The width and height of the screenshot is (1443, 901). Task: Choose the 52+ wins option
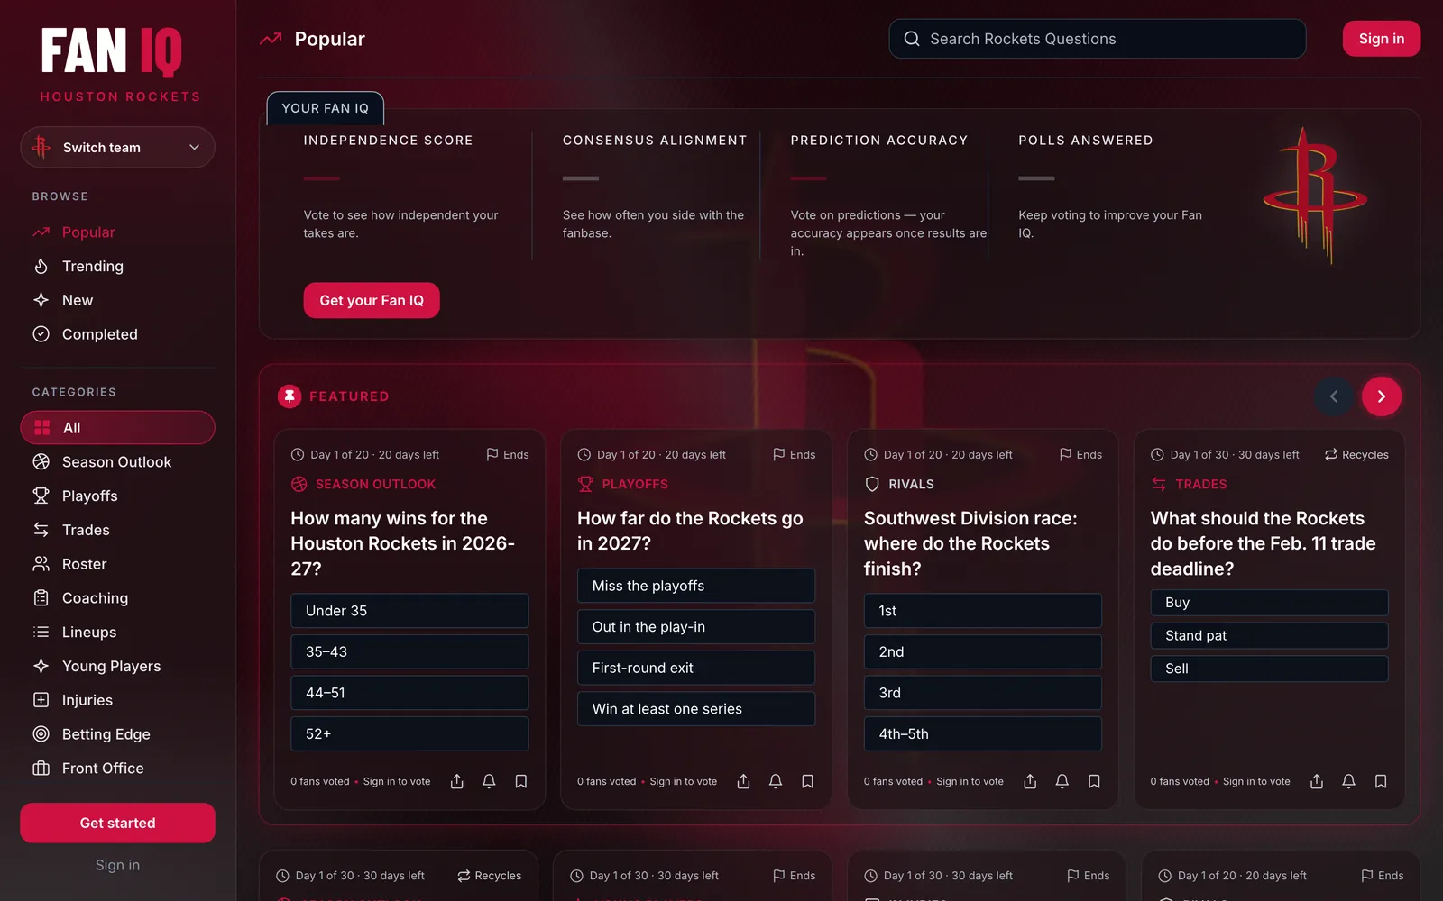tap(409, 734)
